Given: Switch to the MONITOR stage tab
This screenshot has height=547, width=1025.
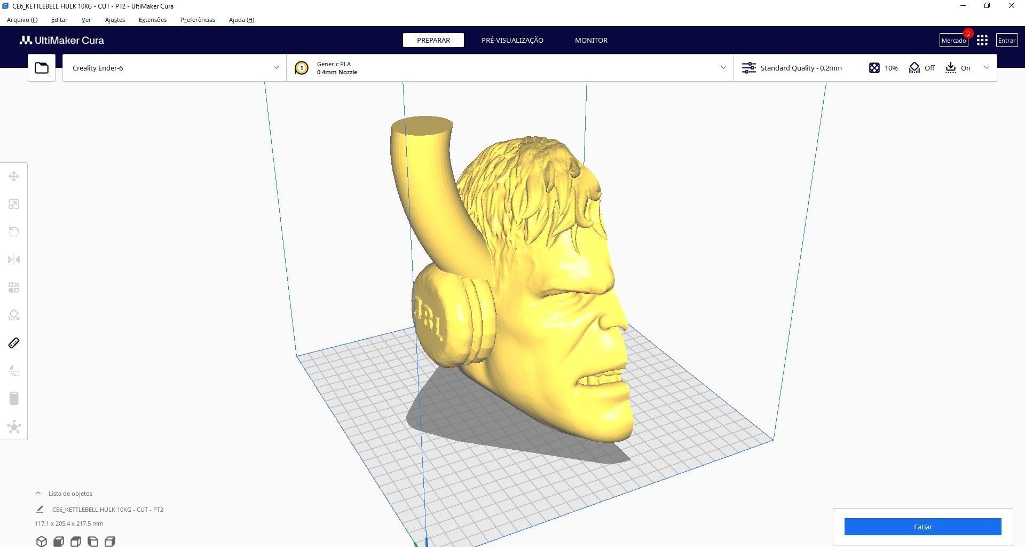Looking at the screenshot, I should (591, 40).
